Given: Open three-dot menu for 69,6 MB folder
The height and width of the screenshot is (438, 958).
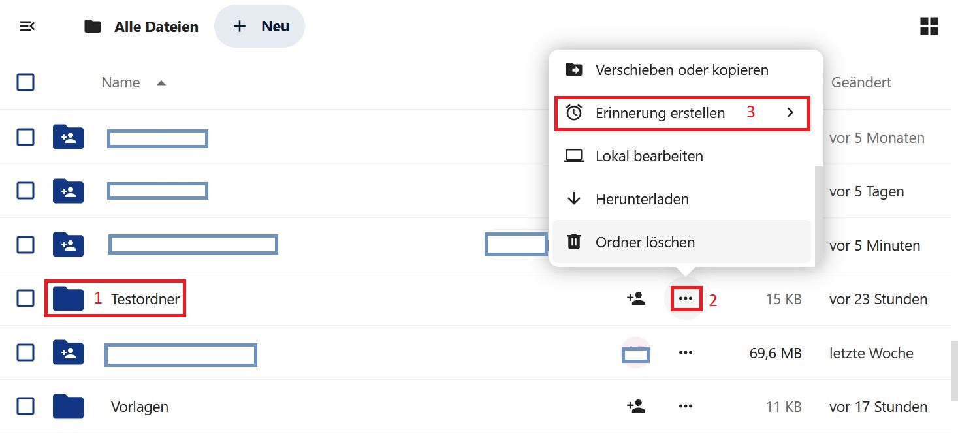Looking at the screenshot, I should [685, 352].
